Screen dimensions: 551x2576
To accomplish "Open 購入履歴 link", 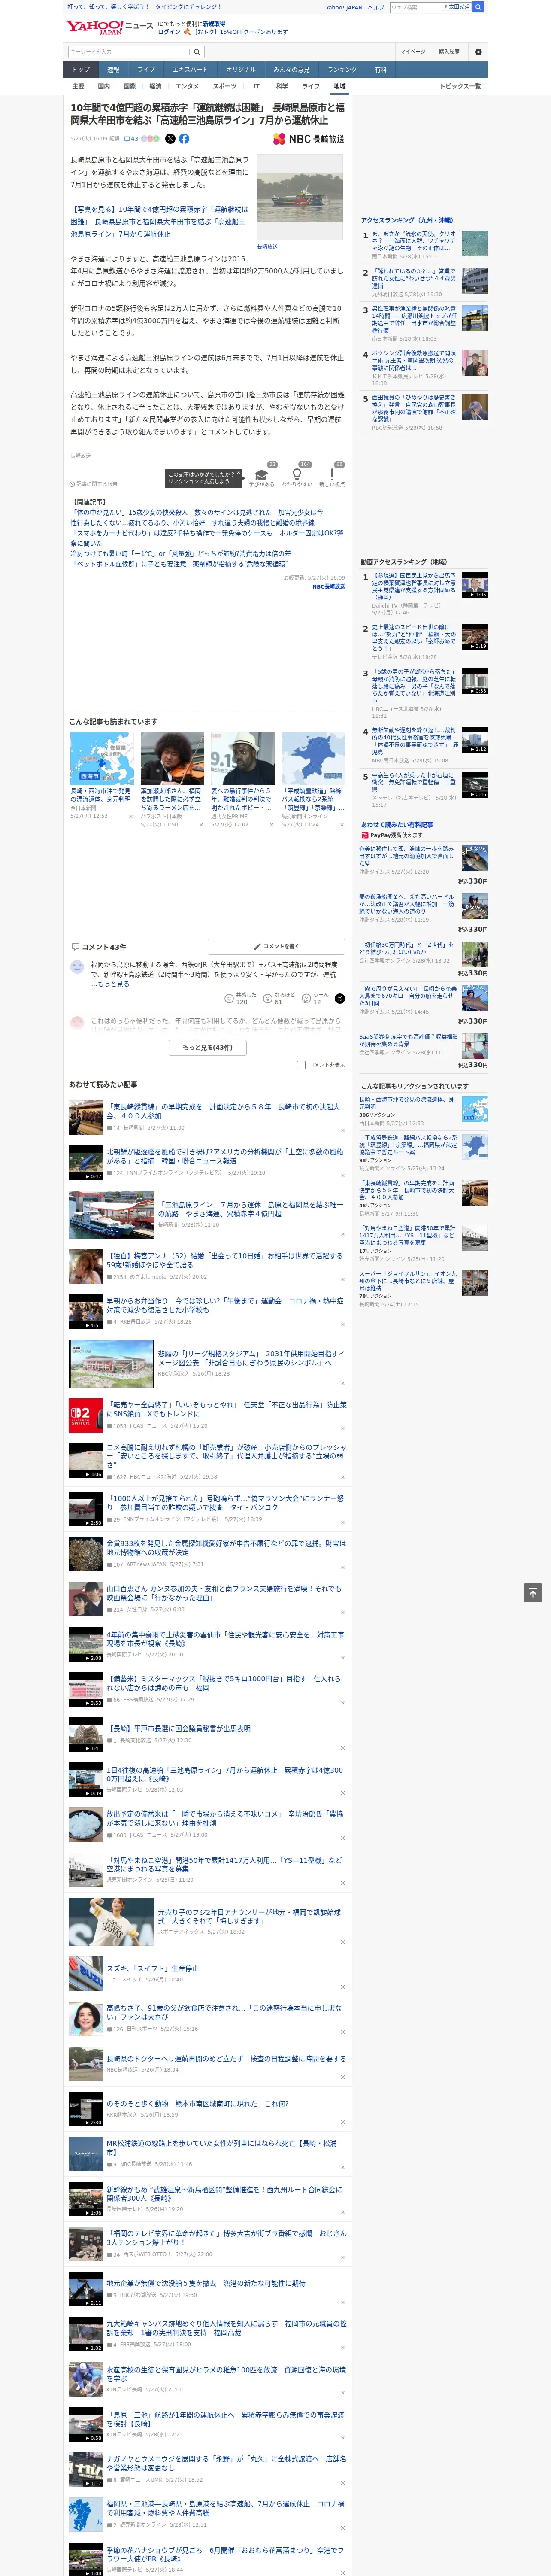I will (x=449, y=52).
